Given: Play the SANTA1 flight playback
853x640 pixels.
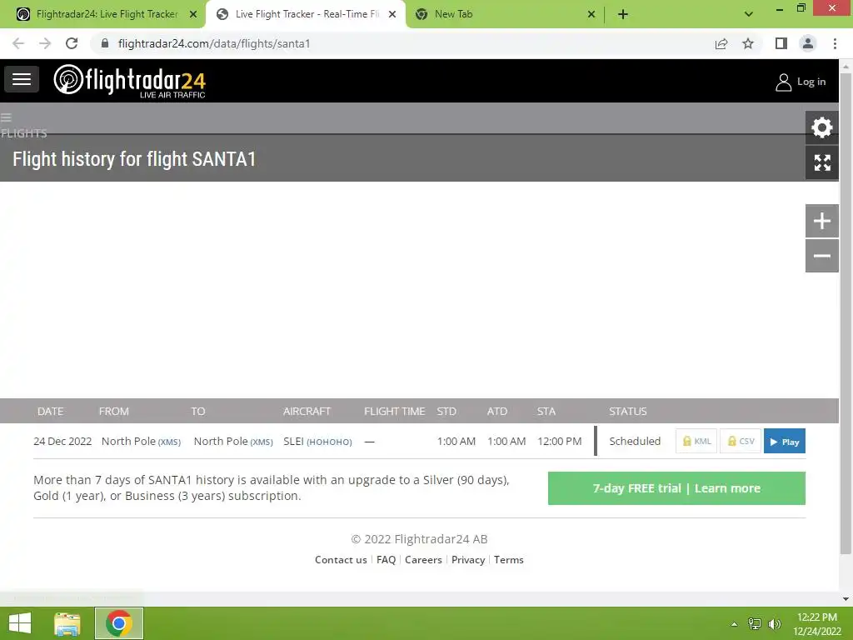Looking at the screenshot, I should click(x=785, y=442).
